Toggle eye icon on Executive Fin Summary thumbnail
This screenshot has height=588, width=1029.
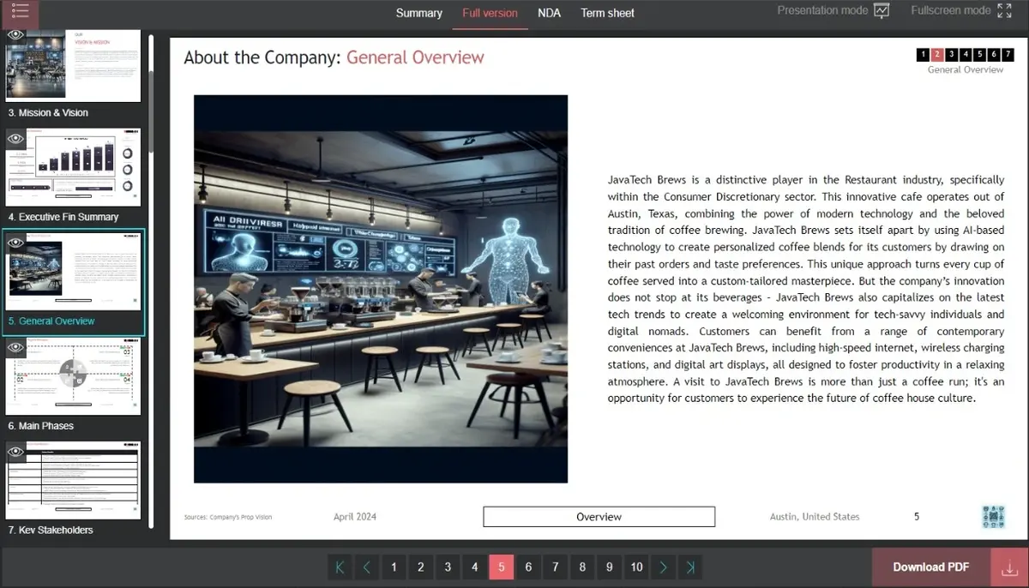tap(15, 138)
